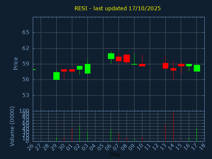The height and width of the screenshot is (159, 212).
Task: Select the Price y-axis title
Action: point(16,64)
